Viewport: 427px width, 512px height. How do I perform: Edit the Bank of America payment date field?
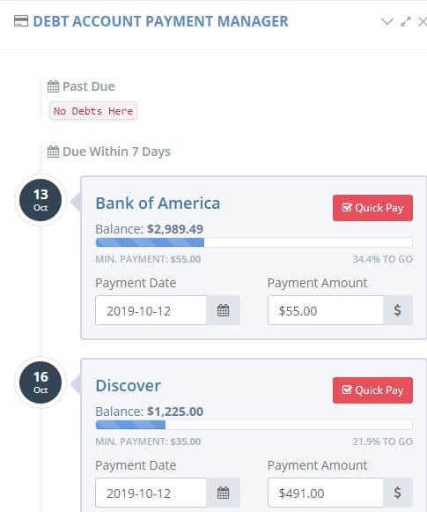click(x=151, y=310)
